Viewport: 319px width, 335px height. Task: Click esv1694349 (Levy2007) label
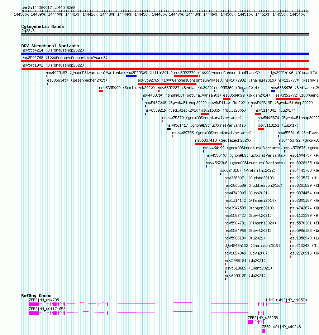[247, 253]
